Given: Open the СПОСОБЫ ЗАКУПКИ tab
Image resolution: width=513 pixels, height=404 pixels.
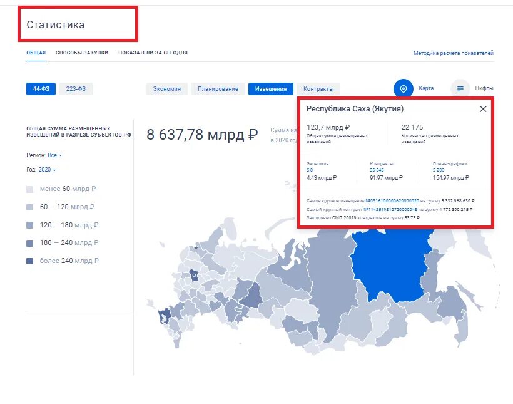Looking at the screenshot, I should coord(82,53).
